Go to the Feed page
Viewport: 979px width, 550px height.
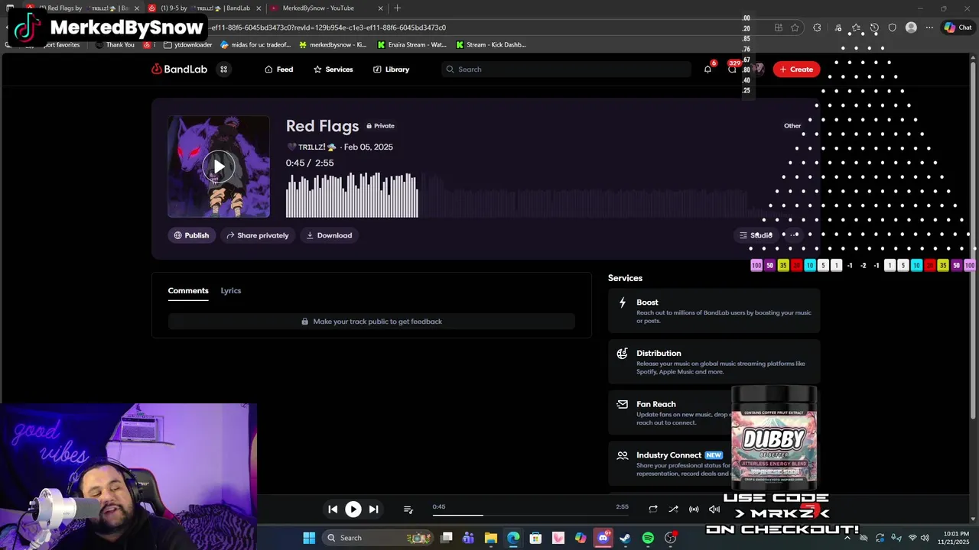[278, 69]
